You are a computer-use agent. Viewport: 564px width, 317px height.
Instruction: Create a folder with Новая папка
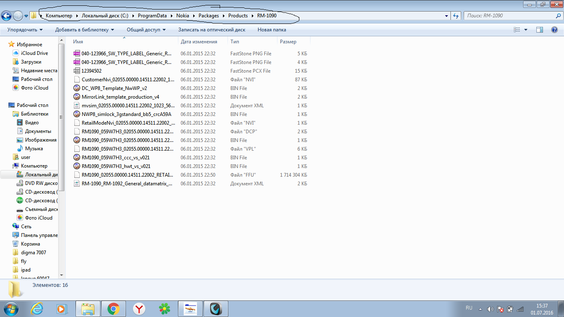272,30
